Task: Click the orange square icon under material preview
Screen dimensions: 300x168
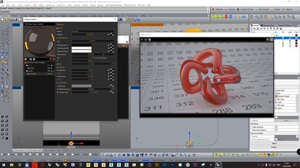Action: click(x=54, y=59)
